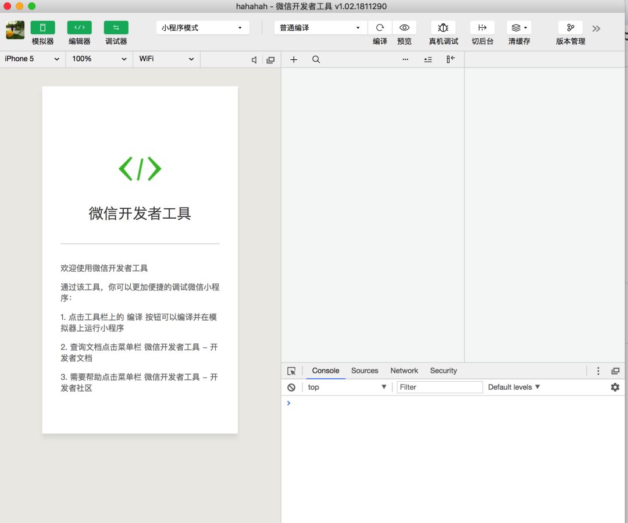Open the Default levels dropdown

(514, 387)
